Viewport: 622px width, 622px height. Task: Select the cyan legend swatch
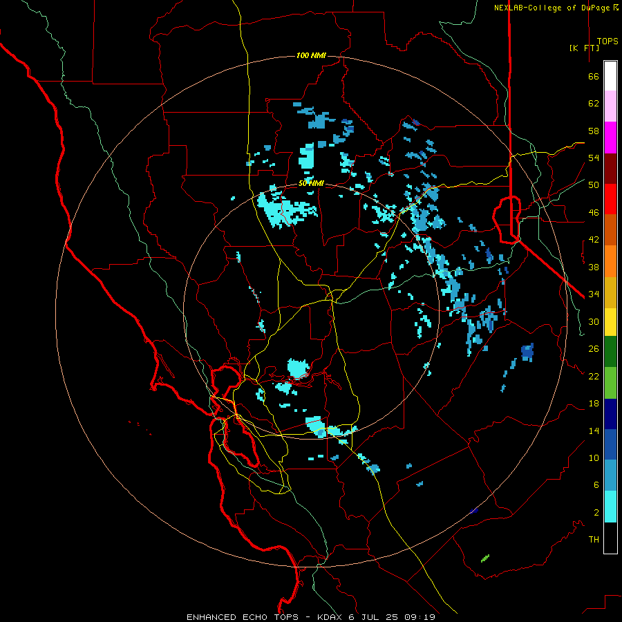click(610, 507)
